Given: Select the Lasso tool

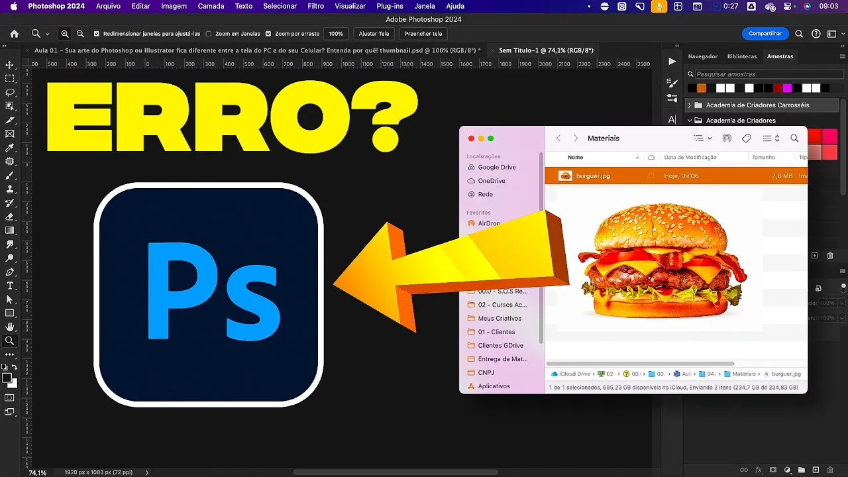Looking at the screenshot, I should pyautogui.click(x=10, y=92).
